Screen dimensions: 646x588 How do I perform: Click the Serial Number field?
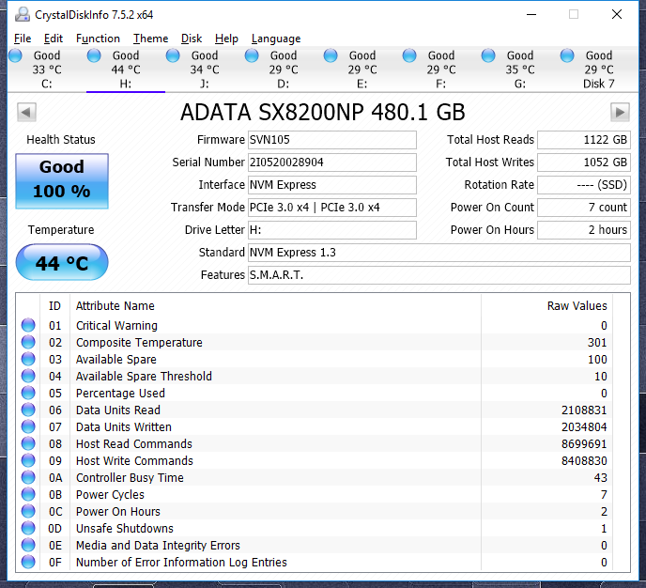pos(331,162)
